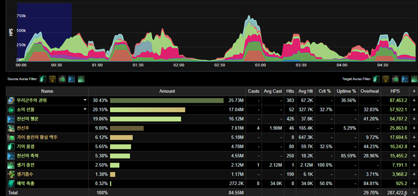Click the spell icon beside 생기흡수
Image resolution: width=418 pixels, height=196 pixels.
point(11,175)
